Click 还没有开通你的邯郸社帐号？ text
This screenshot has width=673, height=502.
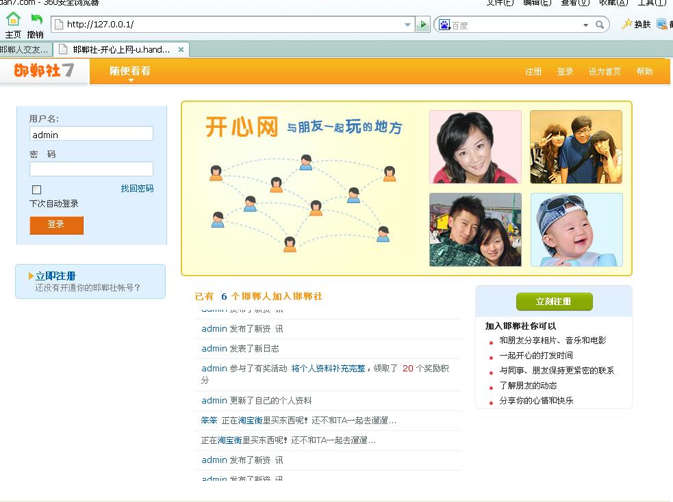click(x=88, y=288)
